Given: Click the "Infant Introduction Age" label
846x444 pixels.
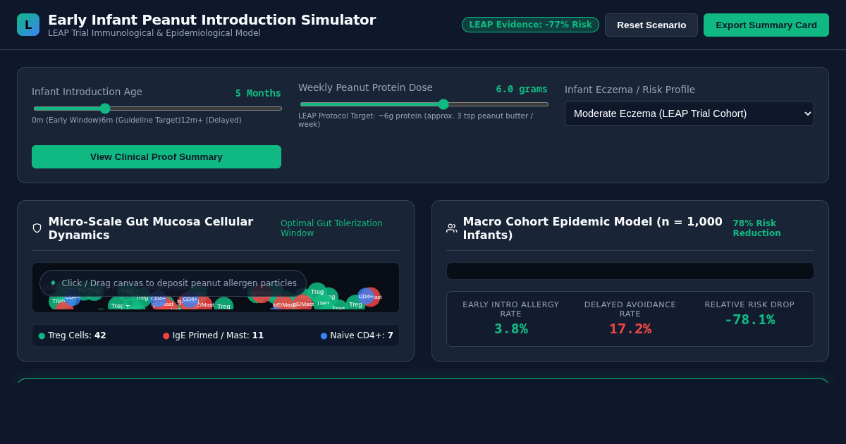Looking at the screenshot, I should [x=87, y=92].
